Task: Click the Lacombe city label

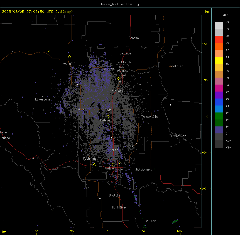Action: [x=125, y=53]
